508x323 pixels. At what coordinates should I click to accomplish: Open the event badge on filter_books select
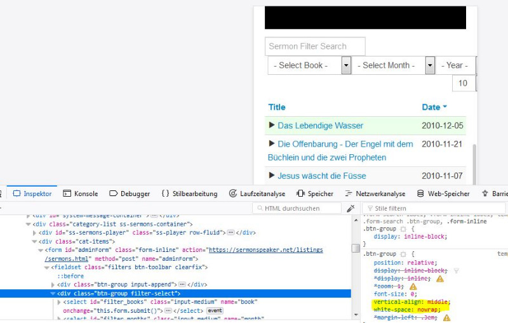215,311
